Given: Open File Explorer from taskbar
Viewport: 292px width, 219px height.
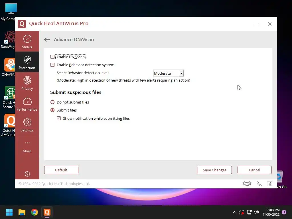Looking at the screenshot, I should coord(22,212).
